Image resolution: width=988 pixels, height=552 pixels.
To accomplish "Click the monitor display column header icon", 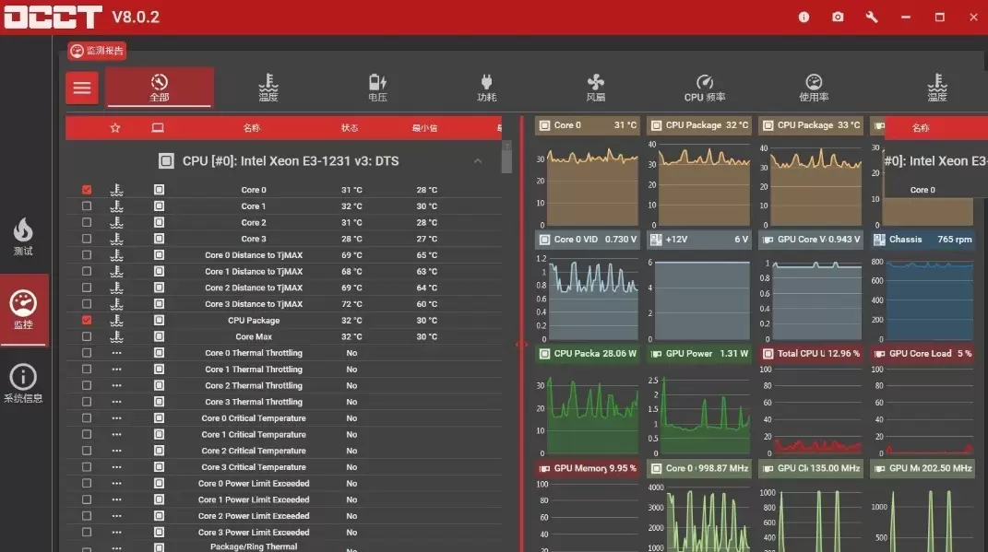I will [158, 128].
